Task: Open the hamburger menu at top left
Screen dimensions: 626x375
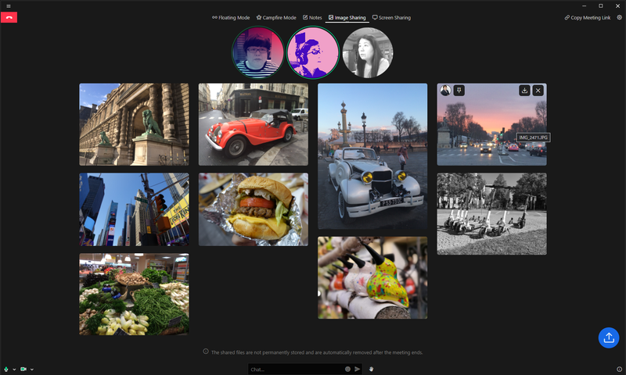Action: point(9,6)
